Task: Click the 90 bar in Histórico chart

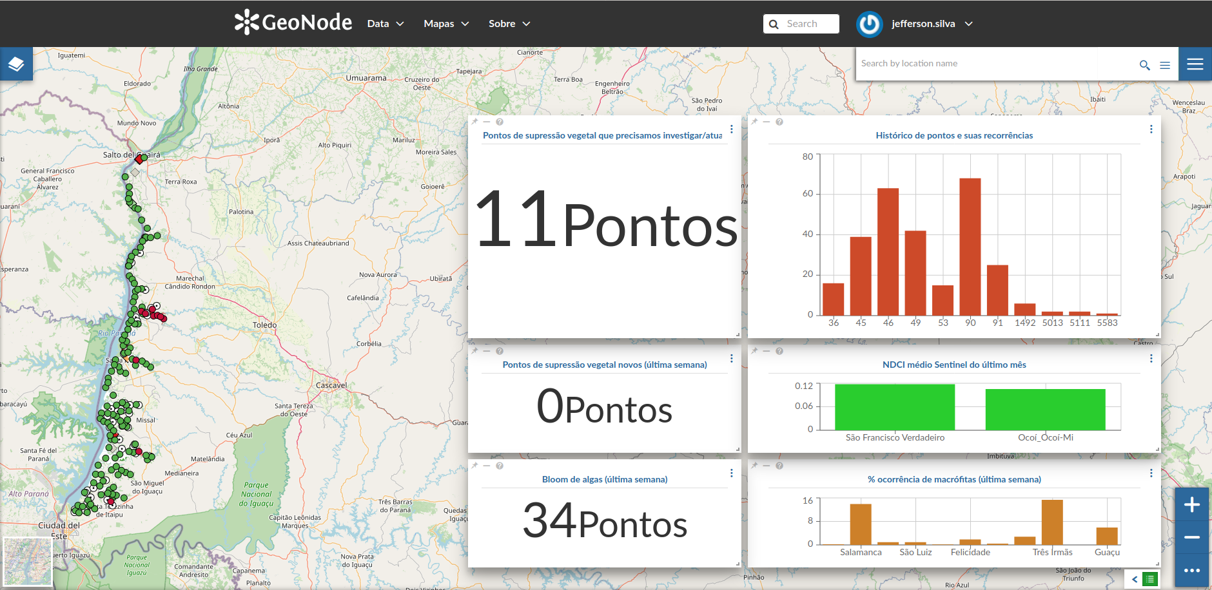Action: [970, 247]
